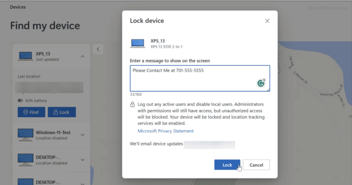
Task: Cancel the Lock device dialog
Action: click(x=256, y=165)
